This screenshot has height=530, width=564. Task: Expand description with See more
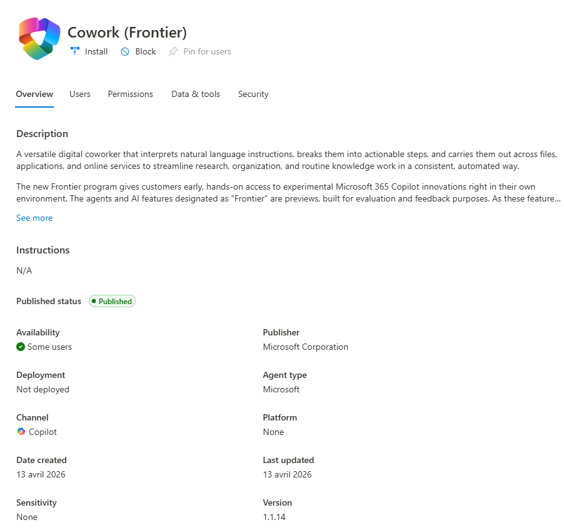click(x=34, y=218)
